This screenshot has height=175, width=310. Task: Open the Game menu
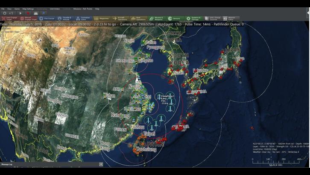[x=17, y=9]
